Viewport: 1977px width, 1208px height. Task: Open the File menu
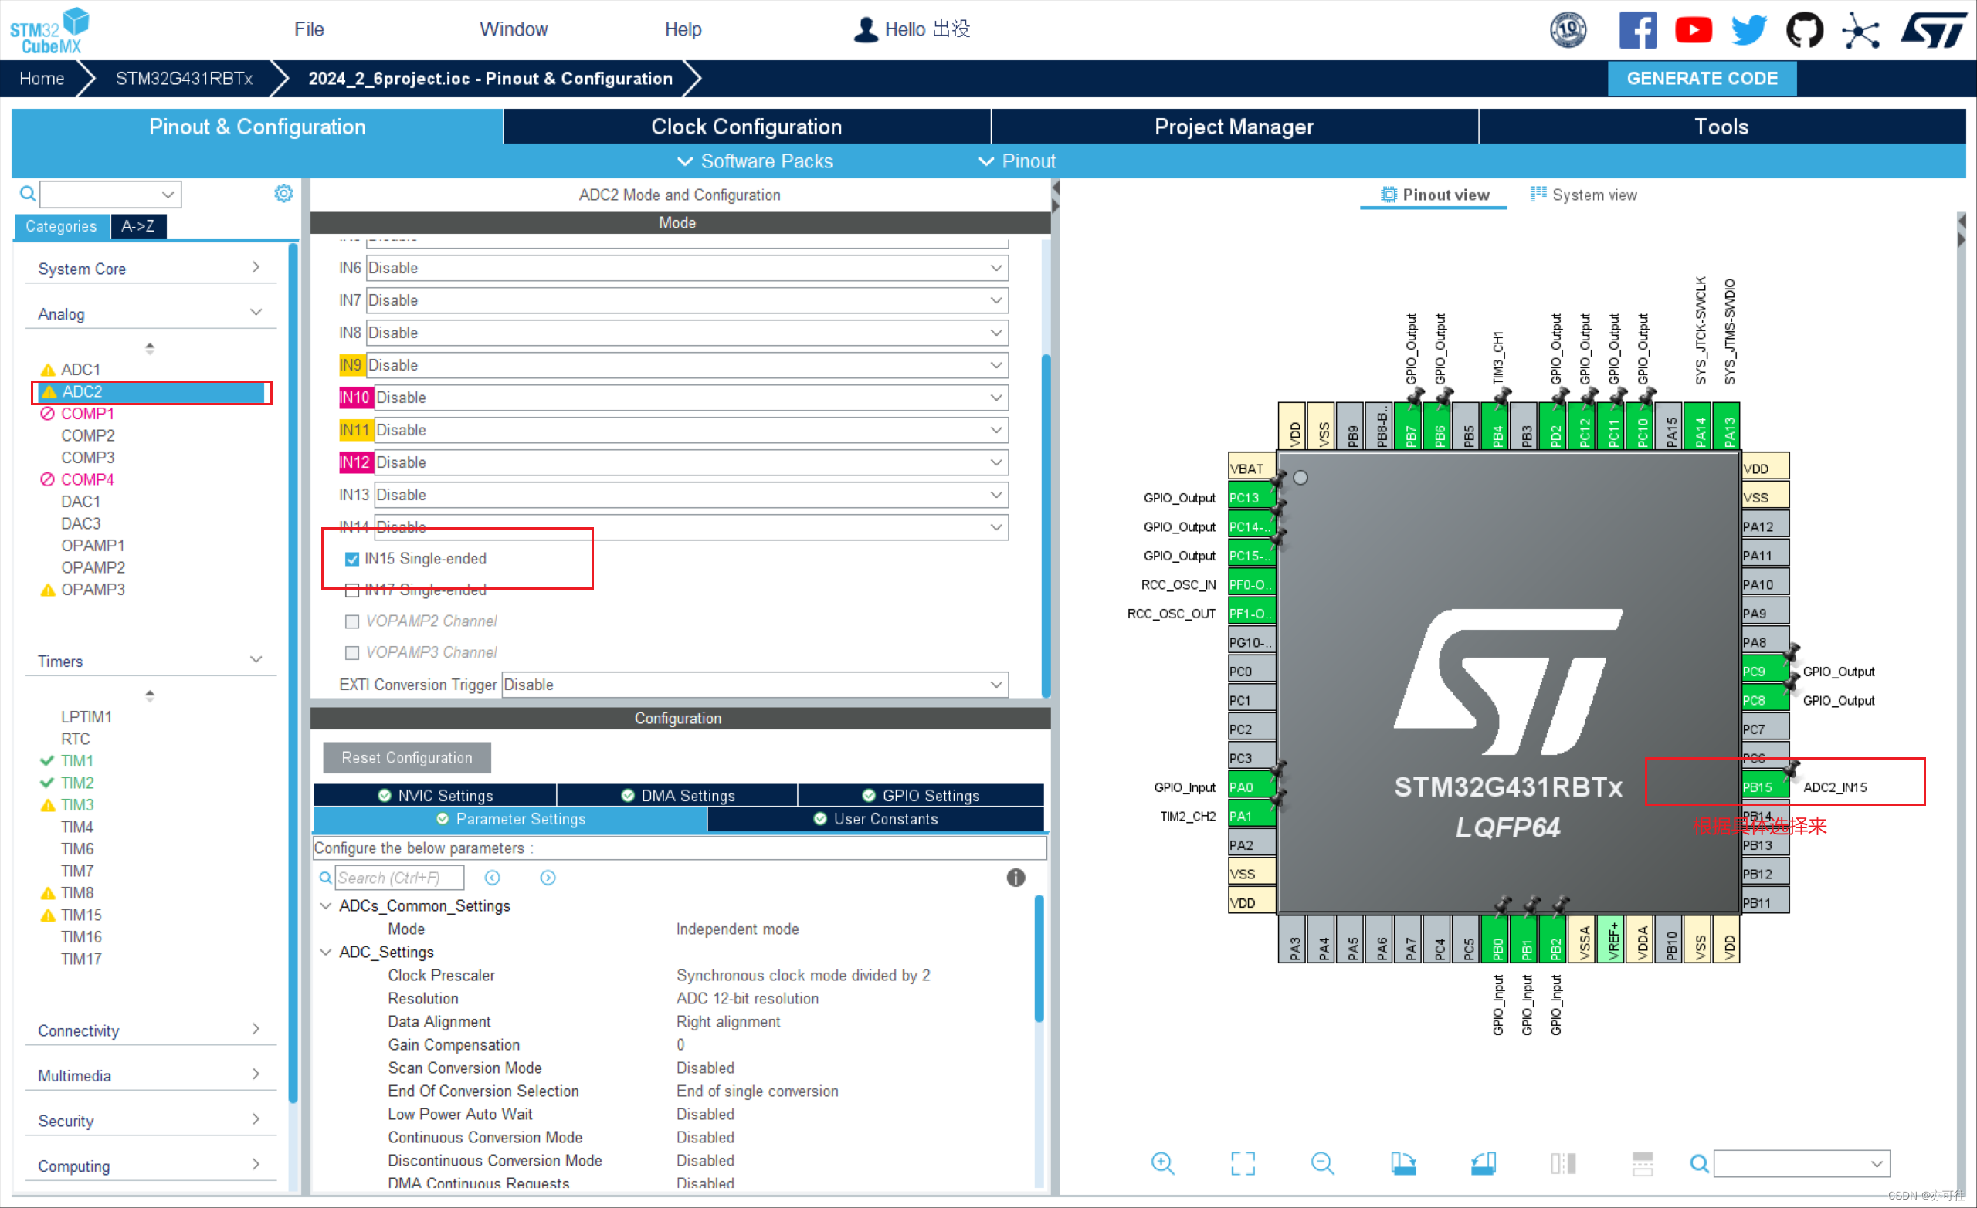309,29
